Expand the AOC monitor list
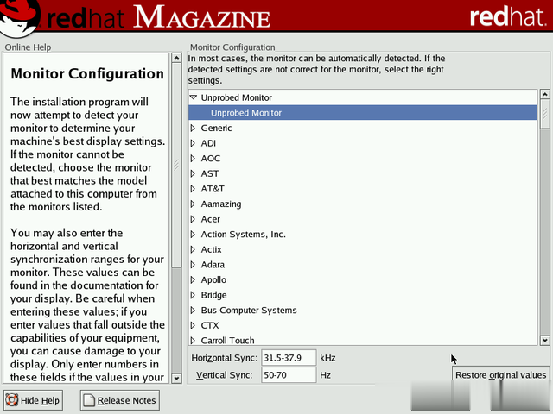This screenshot has height=414, width=553. (193, 159)
